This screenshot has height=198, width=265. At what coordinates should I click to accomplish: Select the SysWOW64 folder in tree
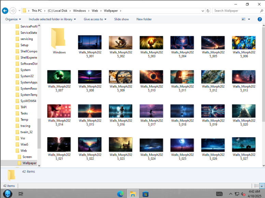click(28, 101)
